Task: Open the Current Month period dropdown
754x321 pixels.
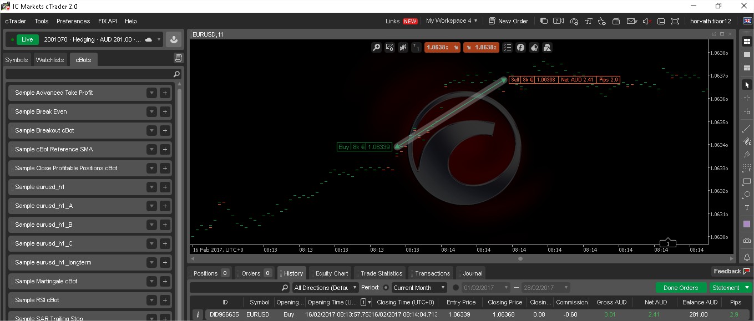Action: pyautogui.click(x=419, y=288)
